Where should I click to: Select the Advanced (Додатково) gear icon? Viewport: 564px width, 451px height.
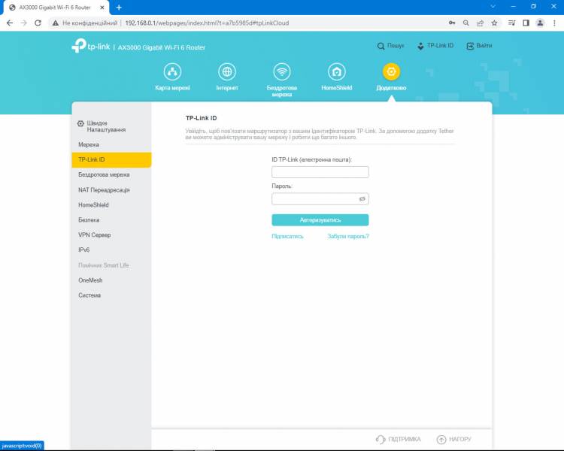coord(391,71)
